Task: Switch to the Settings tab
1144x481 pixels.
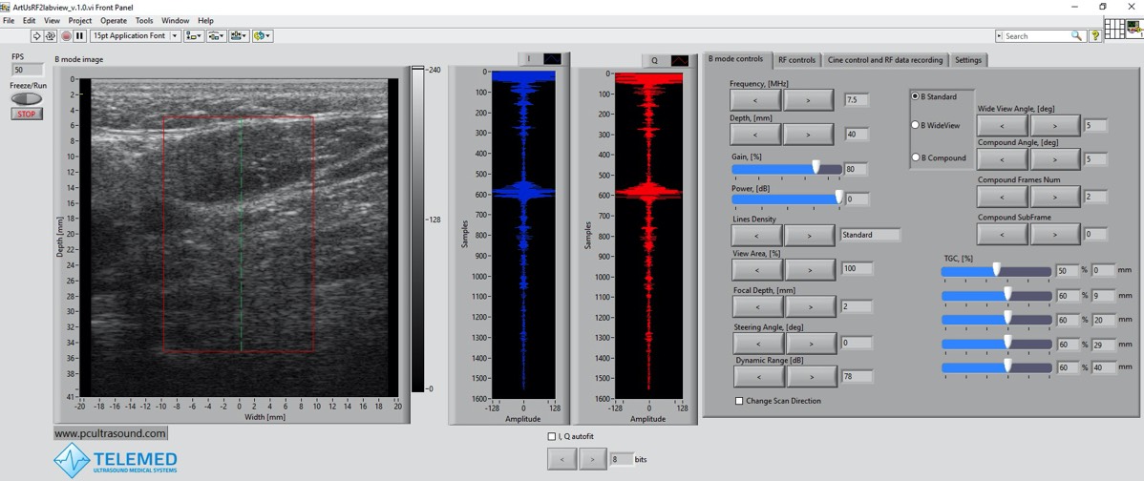Action: [968, 60]
